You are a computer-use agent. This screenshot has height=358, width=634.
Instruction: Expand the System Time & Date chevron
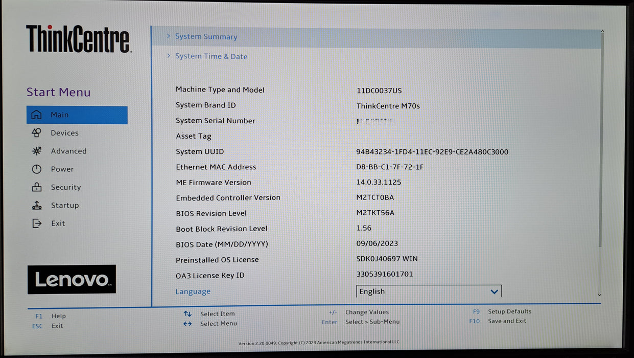(x=169, y=56)
